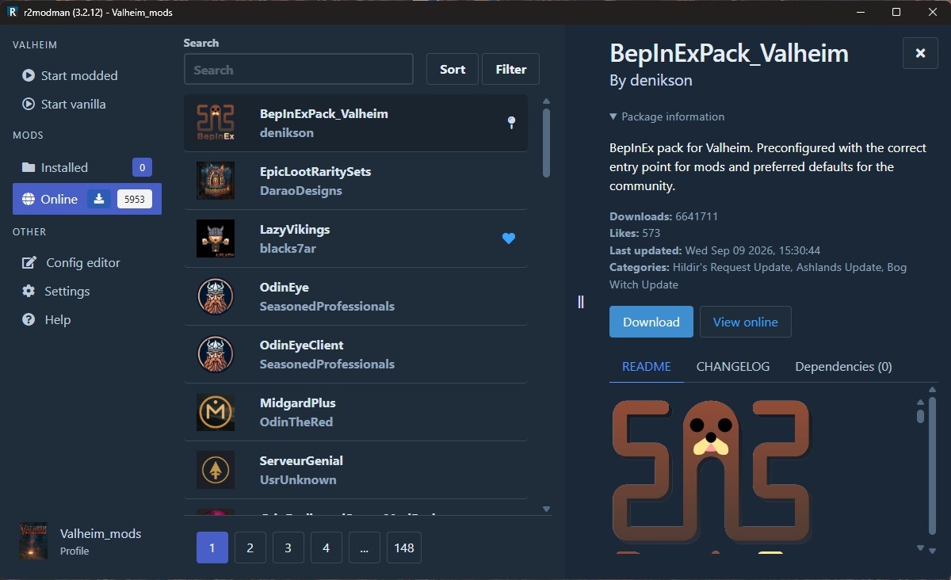The width and height of the screenshot is (951, 580).
Task: Switch to the README tab
Action: coord(647,366)
